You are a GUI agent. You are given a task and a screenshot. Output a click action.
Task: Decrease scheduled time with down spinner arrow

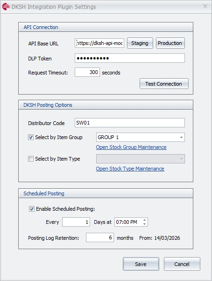pos(145,224)
